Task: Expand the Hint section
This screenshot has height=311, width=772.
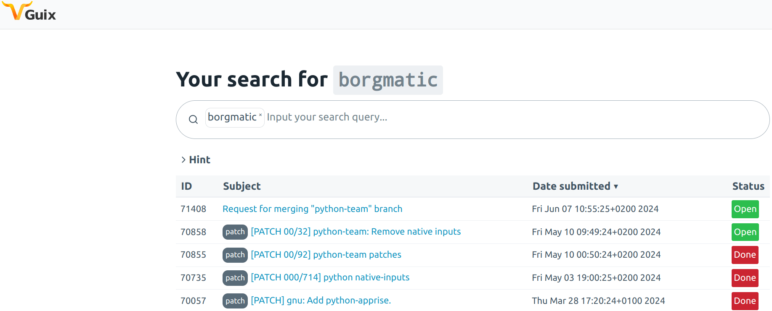Action: click(196, 159)
